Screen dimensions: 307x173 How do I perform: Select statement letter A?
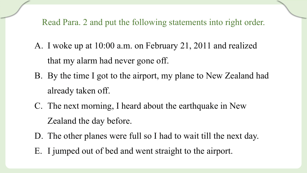point(39,46)
